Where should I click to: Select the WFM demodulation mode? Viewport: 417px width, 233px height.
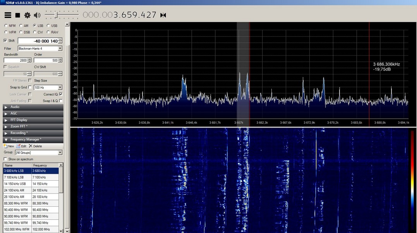10,32
